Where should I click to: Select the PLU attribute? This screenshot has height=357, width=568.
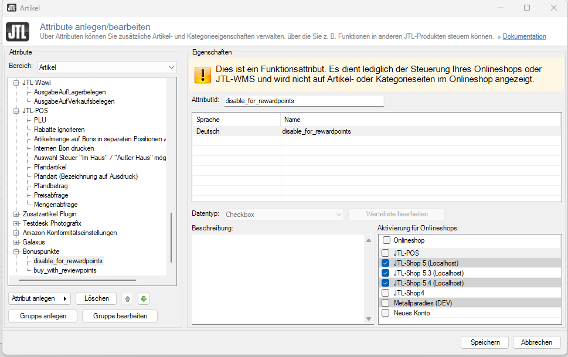tap(40, 120)
